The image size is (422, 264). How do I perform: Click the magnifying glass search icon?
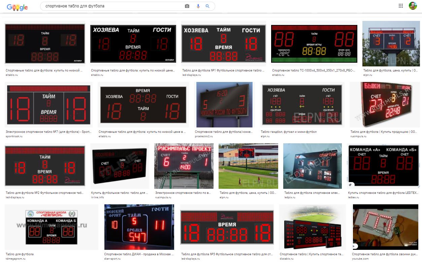(x=207, y=6)
